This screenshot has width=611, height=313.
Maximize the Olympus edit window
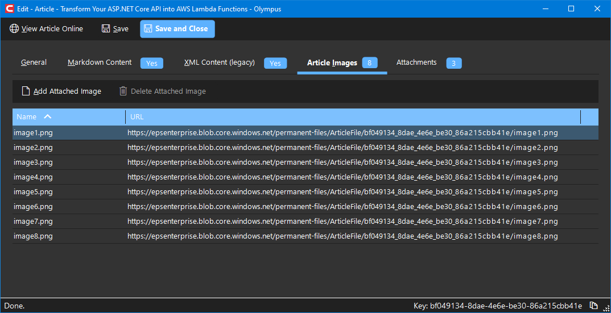[x=571, y=9]
